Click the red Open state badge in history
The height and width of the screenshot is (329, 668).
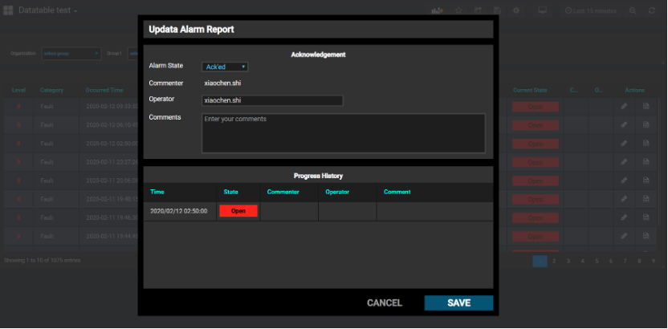click(238, 210)
